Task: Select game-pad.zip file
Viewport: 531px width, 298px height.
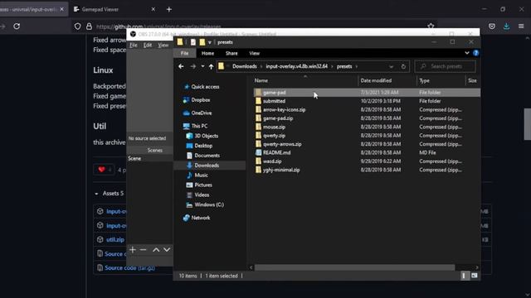Action: [278, 118]
